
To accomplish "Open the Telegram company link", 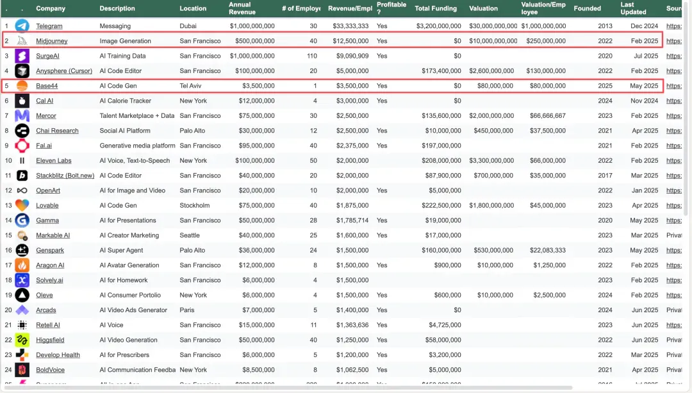I will pyautogui.click(x=49, y=26).
